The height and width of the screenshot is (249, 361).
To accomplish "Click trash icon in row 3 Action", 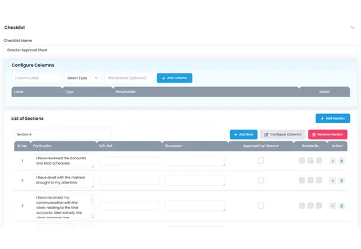I will 342,206.
